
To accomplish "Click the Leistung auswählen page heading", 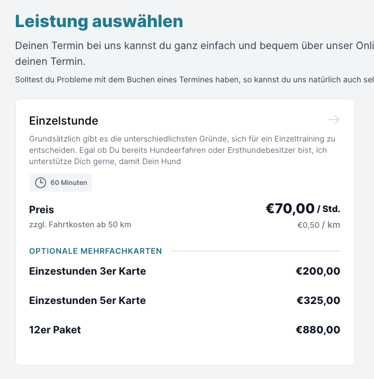I will click(x=99, y=21).
